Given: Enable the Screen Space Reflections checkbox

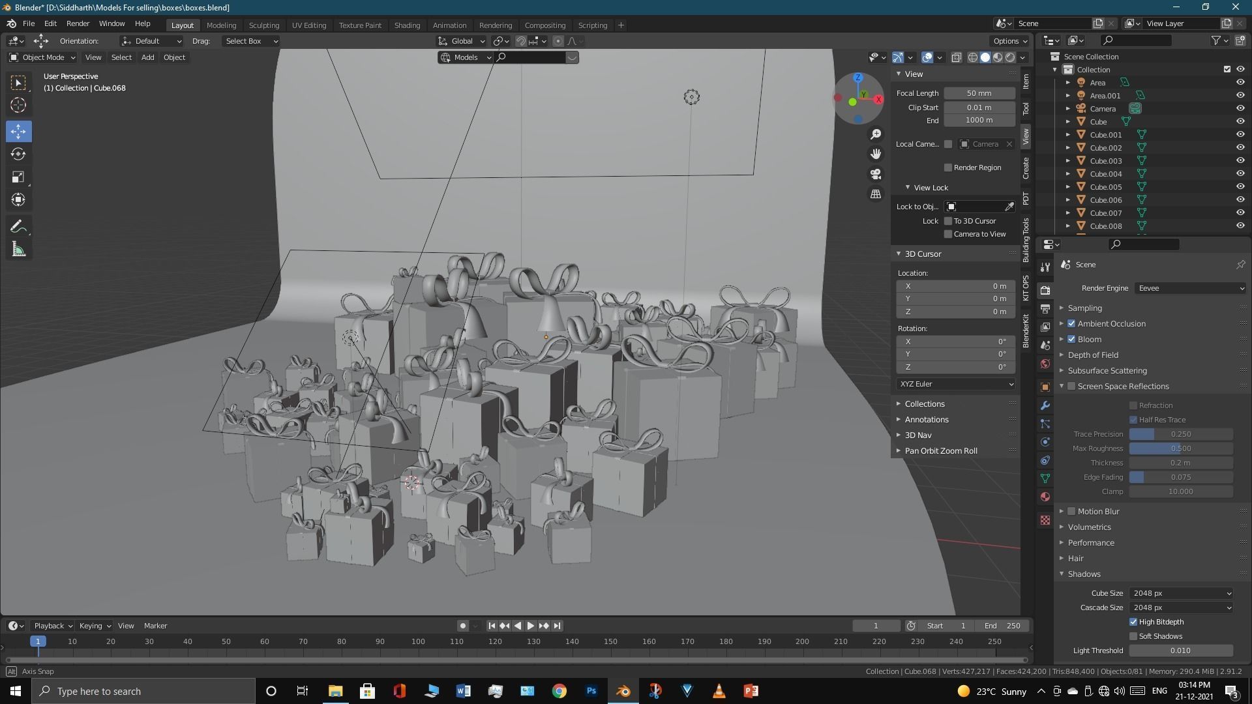Looking at the screenshot, I should coord(1071,387).
